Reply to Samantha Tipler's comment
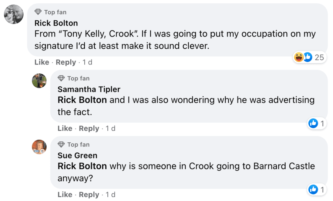The width and height of the screenshot is (333, 201). (x=89, y=128)
